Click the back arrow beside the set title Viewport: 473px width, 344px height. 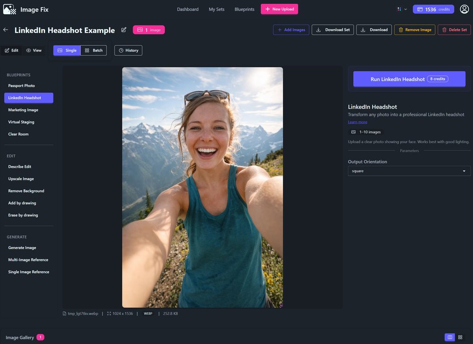(x=6, y=30)
